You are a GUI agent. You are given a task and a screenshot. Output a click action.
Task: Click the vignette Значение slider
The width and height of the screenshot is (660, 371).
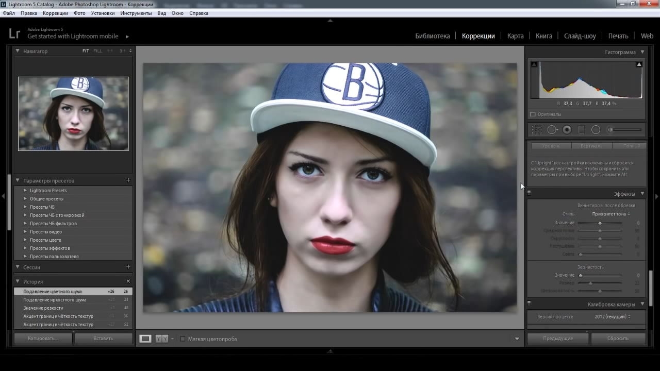[x=600, y=223]
